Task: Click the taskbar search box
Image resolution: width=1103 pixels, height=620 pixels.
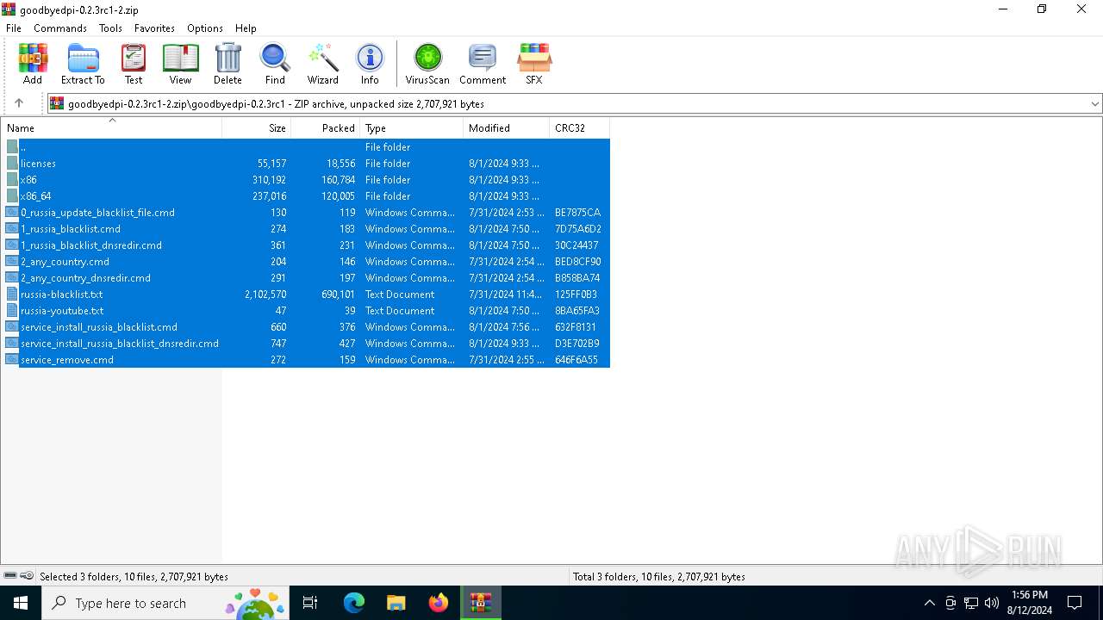Action: pos(166,603)
